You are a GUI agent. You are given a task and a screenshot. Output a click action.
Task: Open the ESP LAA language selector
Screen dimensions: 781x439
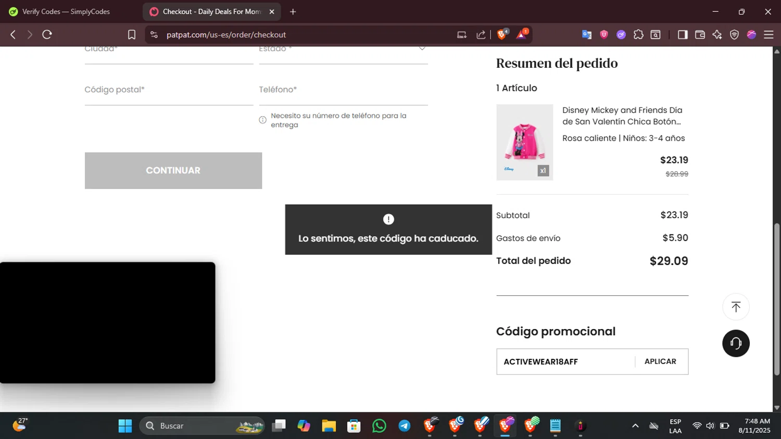pyautogui.click(x=675, y=426)
